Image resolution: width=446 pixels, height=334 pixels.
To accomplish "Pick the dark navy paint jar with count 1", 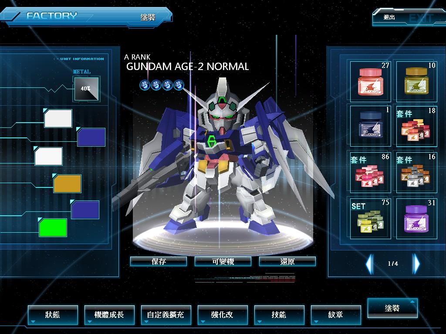I will (370, 126).
